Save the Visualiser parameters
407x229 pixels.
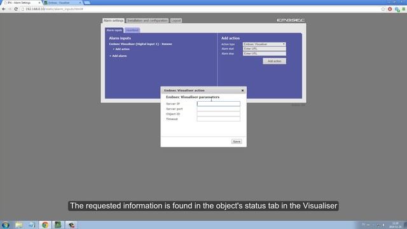coord(237,141)
